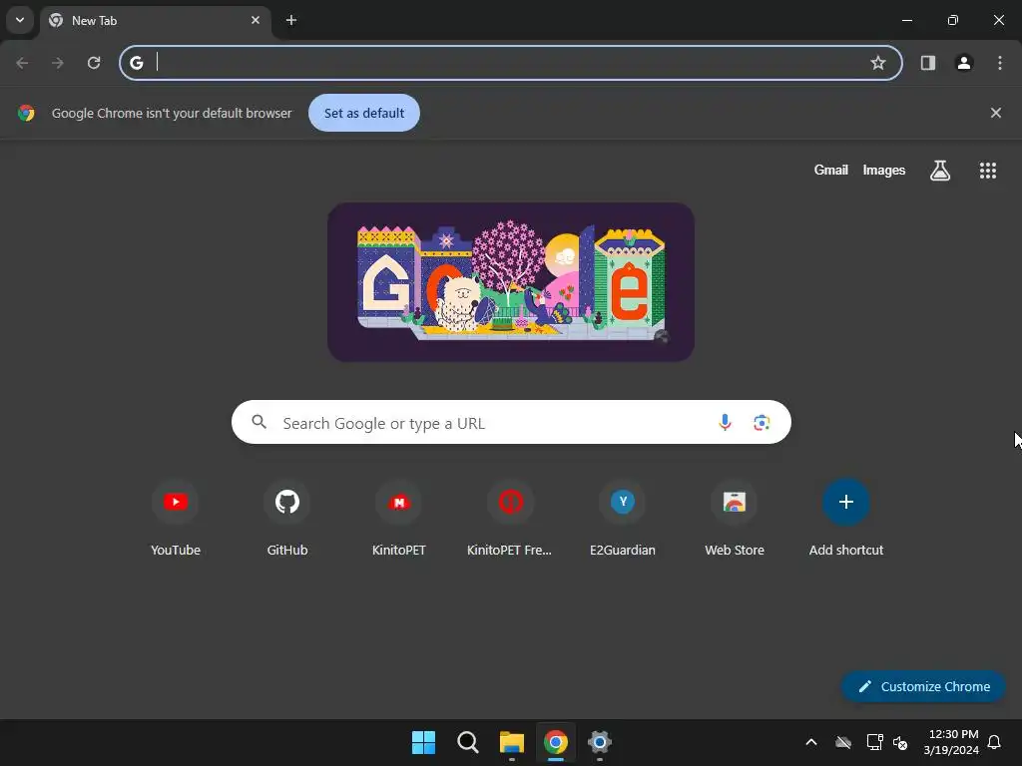Open the notifications bell
The width and height of the screenshot is (1022, 766).
pyautogui.click(x=995, y=742)
